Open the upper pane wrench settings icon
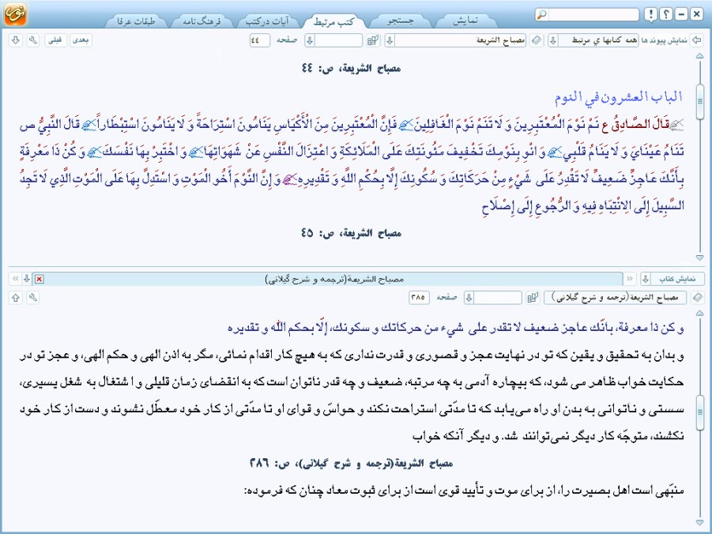 coord(32,40)
